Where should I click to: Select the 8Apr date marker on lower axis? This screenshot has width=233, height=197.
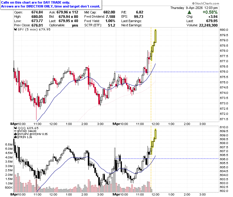[x=14, y=194]
